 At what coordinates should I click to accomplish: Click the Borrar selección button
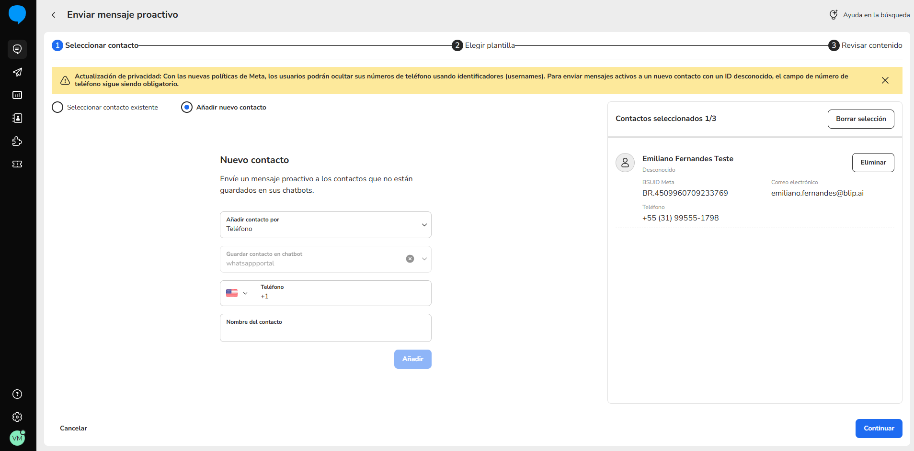(x=861, y=119)
